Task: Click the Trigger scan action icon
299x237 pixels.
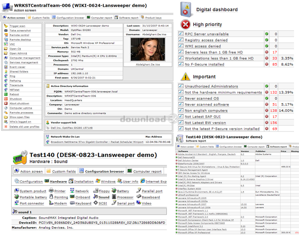Action: click(x=6, y=26)
